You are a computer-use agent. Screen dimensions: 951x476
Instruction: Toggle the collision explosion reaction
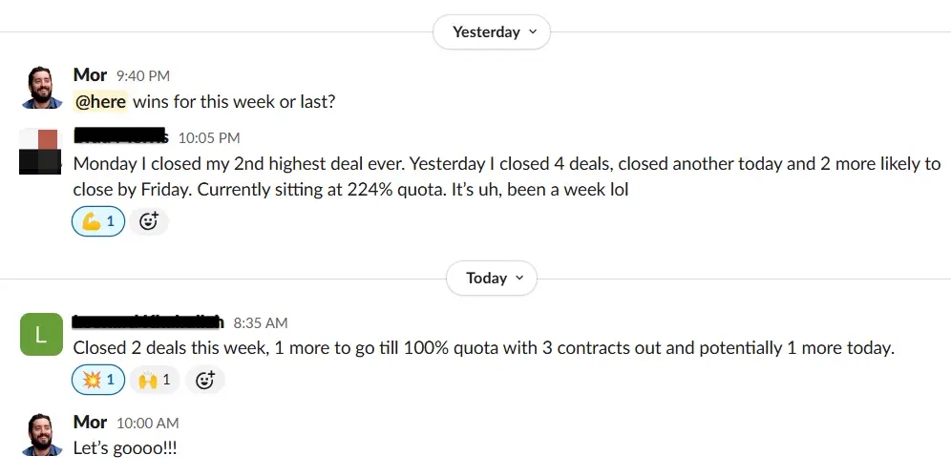[98, 380]
